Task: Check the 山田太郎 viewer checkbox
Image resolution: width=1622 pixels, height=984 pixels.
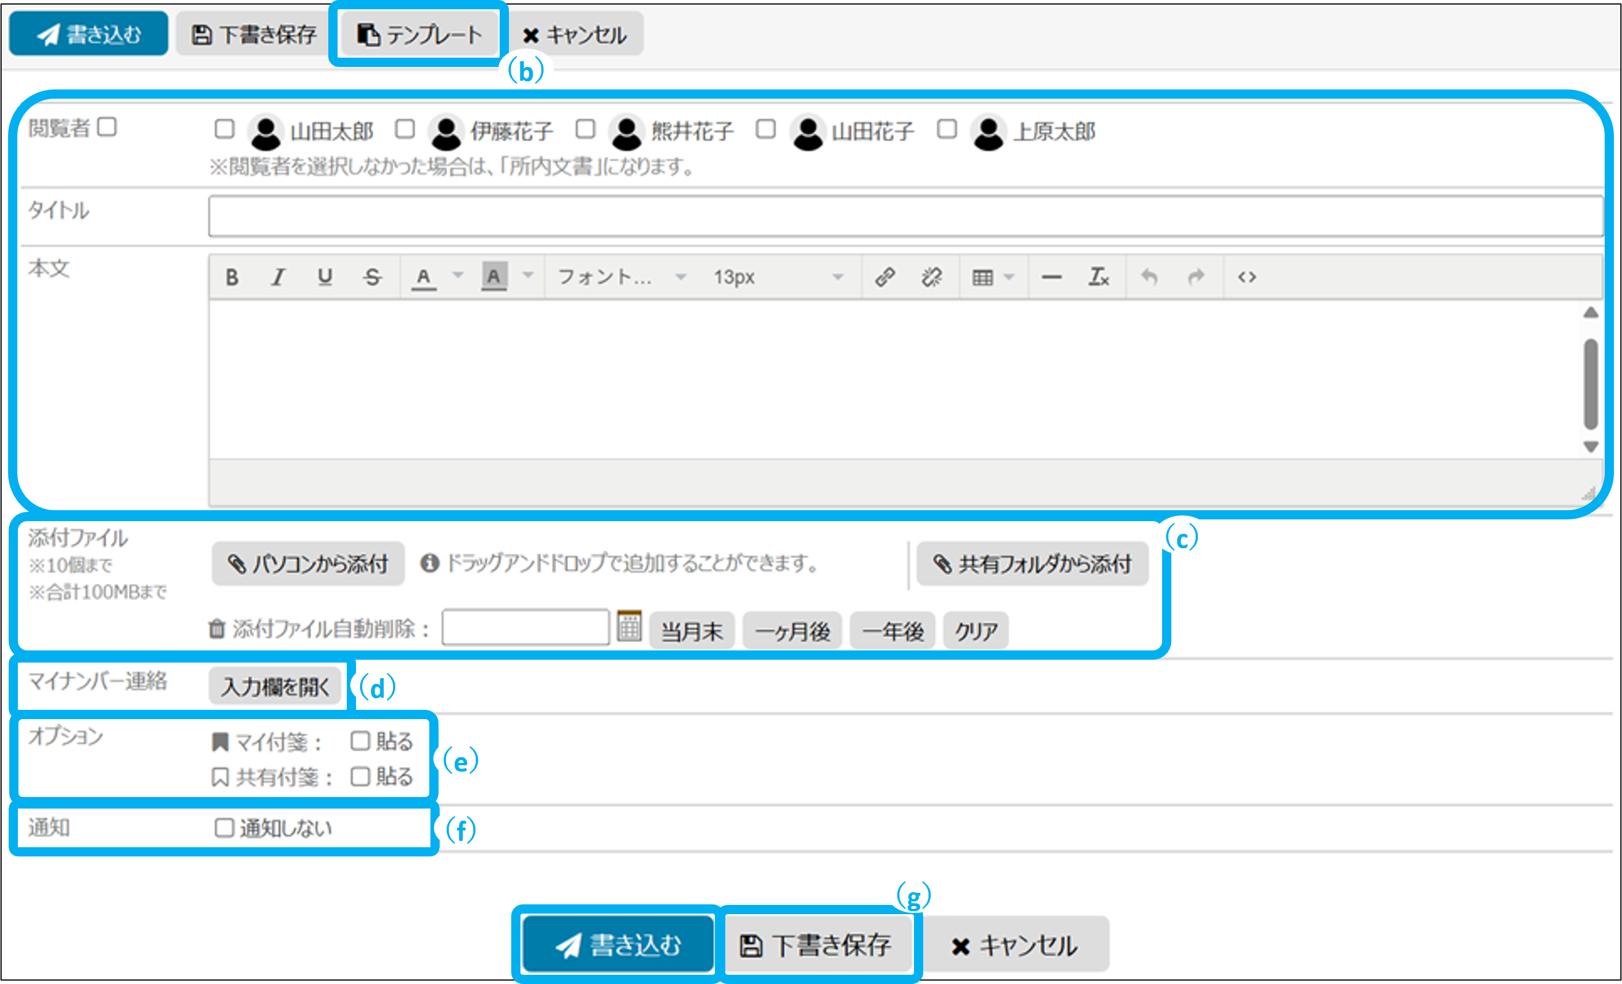Action: 224,129
